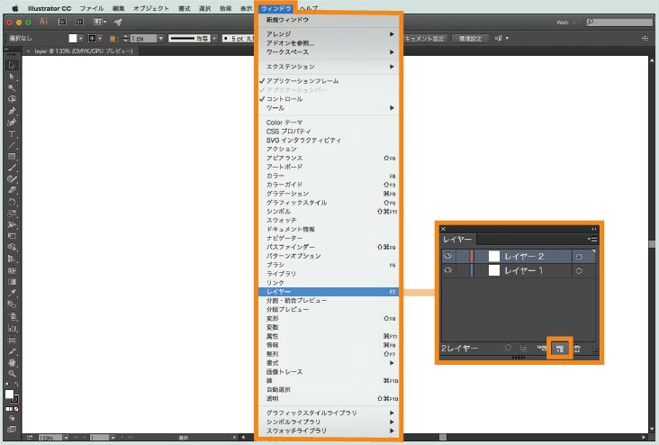Select the Paintbrush tool
The image size is (659, 445).
tap(12, 168)
